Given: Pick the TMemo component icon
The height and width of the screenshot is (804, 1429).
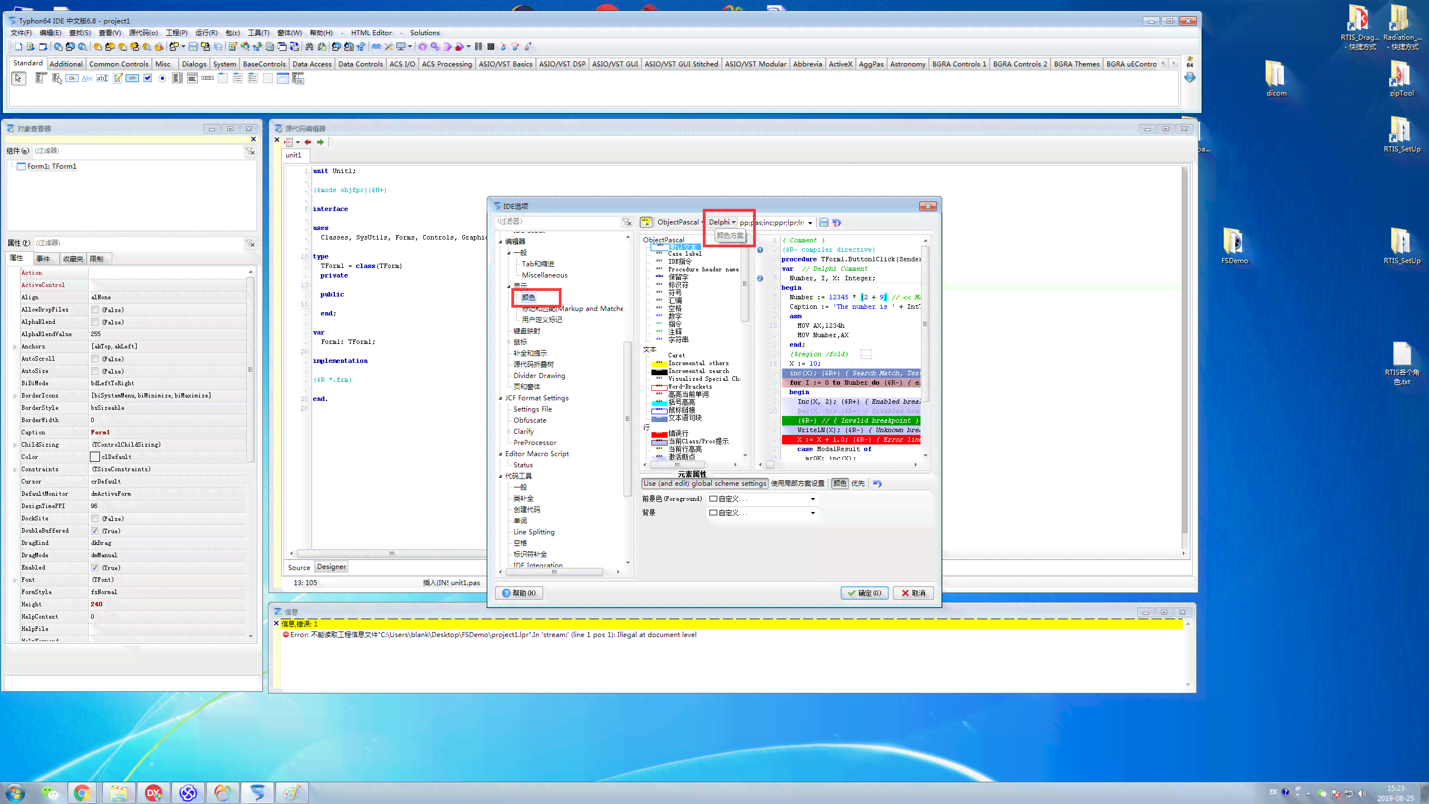Looking at the screenshot, I should point(117,78).
